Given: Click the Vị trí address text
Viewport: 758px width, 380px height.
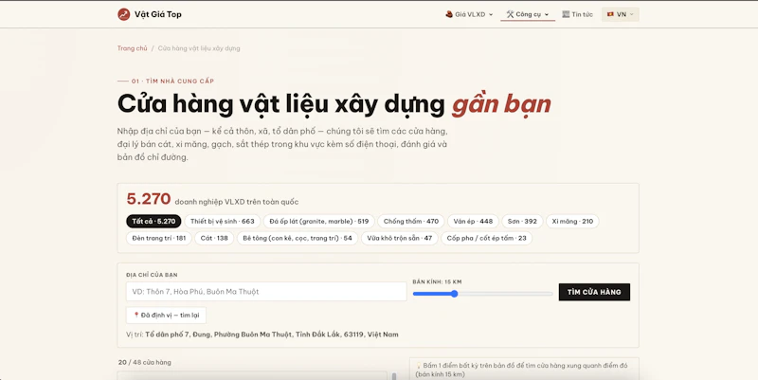Looking at the screenshot, I should point(262,335).
